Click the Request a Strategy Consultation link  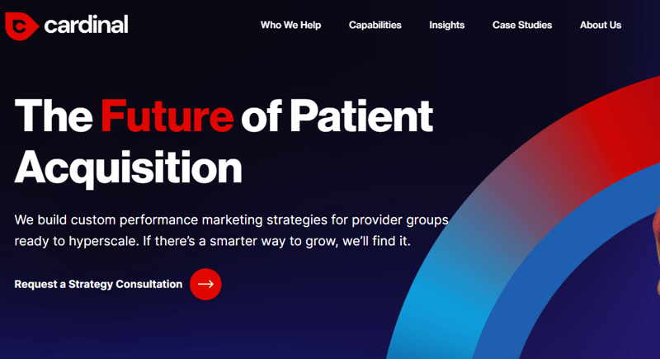click(x=98, y=284)
